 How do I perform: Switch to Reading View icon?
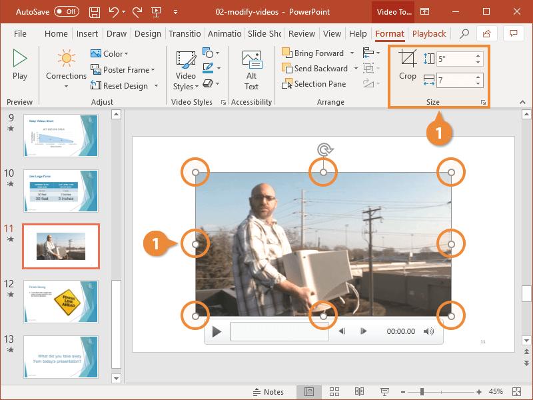click(359, 391)
